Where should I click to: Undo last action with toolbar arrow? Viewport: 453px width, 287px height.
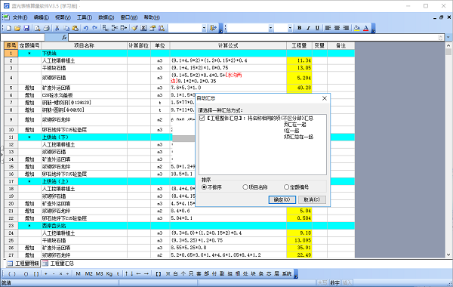click(x=86, y=28)
